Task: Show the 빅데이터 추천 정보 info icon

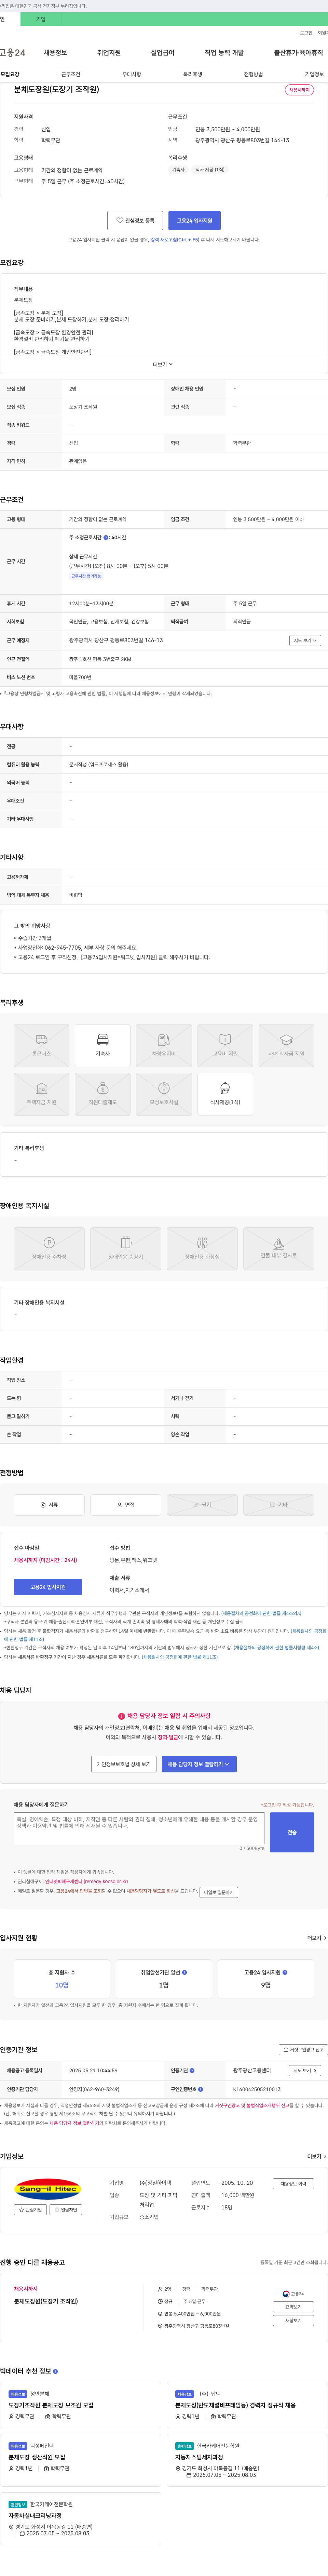Action: [x=55, y=2371]
